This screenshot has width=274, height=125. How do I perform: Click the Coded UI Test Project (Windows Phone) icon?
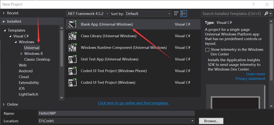(x=72, y=71)
